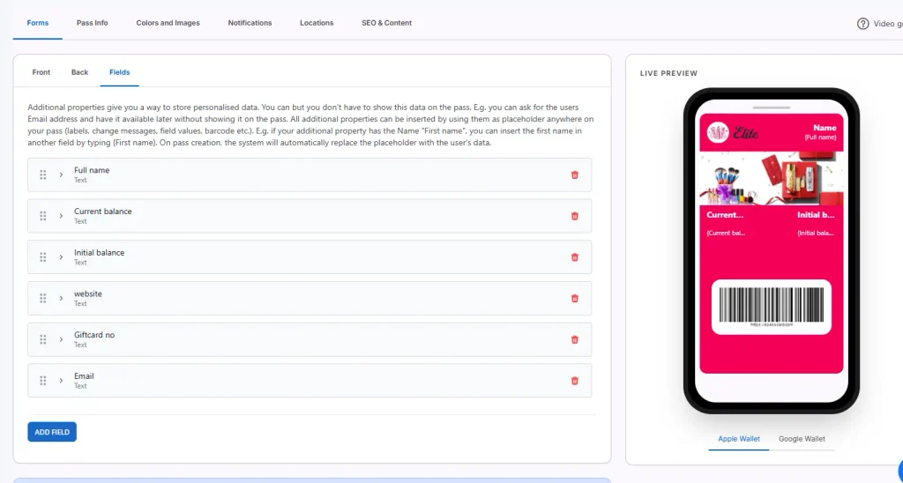
Task: Click the Full name field label
Action: click(92, 170)
